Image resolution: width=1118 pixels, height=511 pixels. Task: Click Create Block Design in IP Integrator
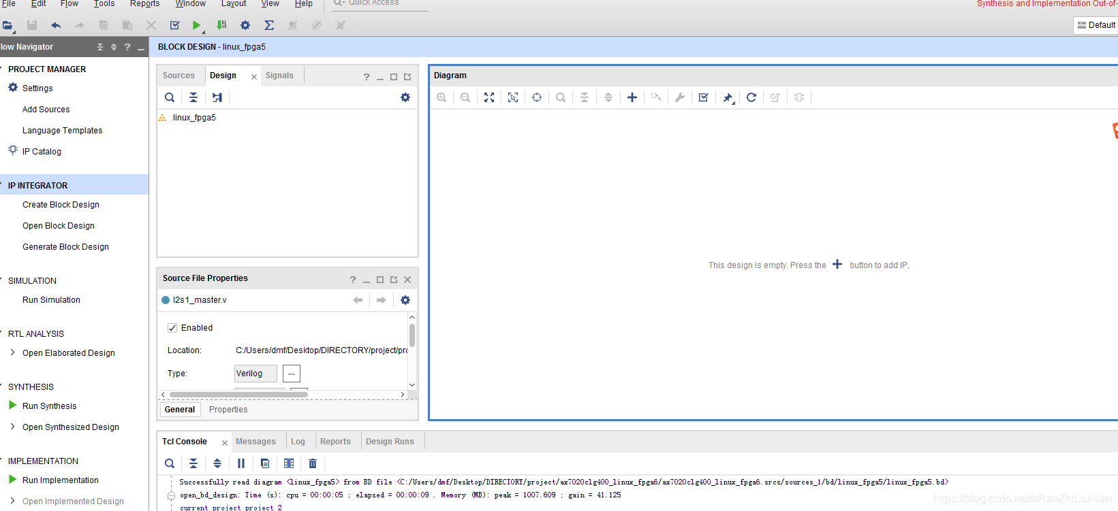pos(61,205)
